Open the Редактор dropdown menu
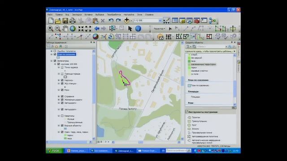The width and height of the screenshot is (287, 161). pos(159,29)
